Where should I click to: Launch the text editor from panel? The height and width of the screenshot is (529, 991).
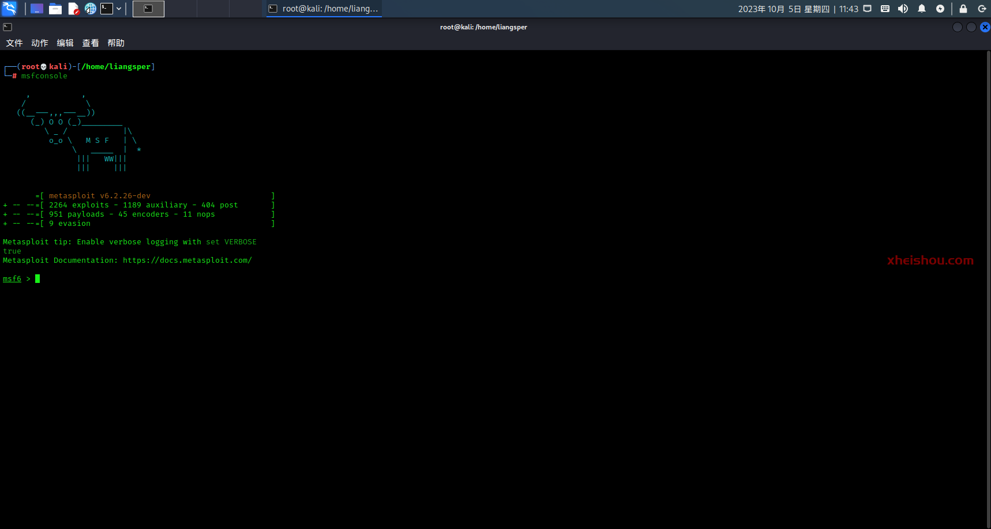(x=73, y=9)
